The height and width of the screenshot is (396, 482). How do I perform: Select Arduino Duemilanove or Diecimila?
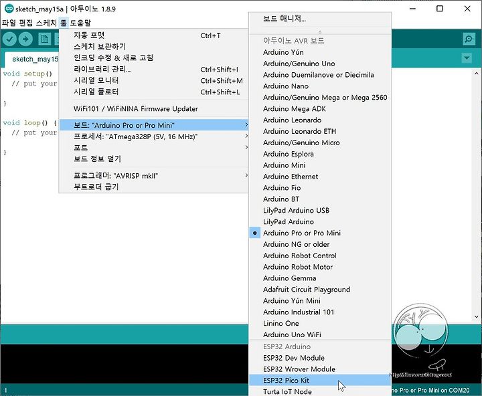coord(320,75)
